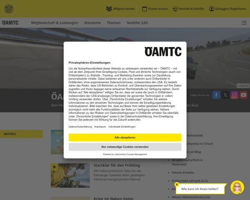Select the AKTUELL sidebar tab
Viewport: 250px width, 200px height.
(22, 134)
